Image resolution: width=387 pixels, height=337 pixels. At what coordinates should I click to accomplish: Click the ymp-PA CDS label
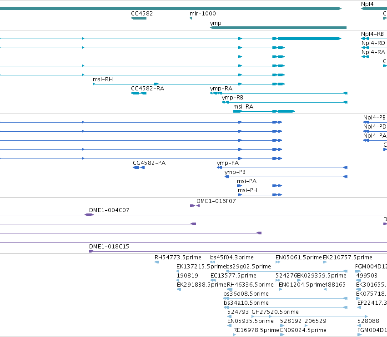tap(228, 163)
